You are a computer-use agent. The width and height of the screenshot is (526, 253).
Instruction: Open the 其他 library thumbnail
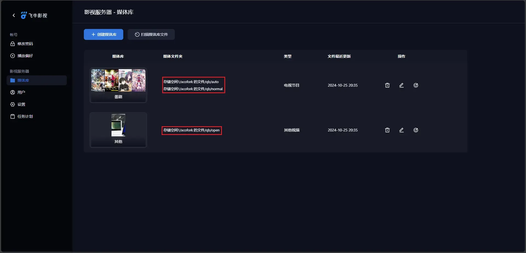(x=118, y=125)
